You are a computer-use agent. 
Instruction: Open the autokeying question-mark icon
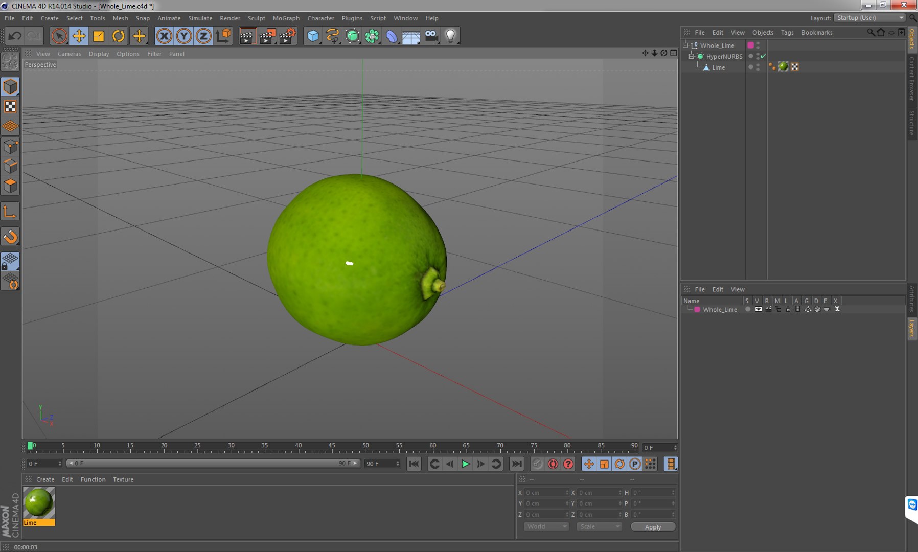point(568,464)
